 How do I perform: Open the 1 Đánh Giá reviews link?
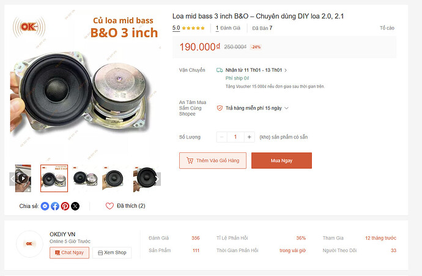(228, 28)
